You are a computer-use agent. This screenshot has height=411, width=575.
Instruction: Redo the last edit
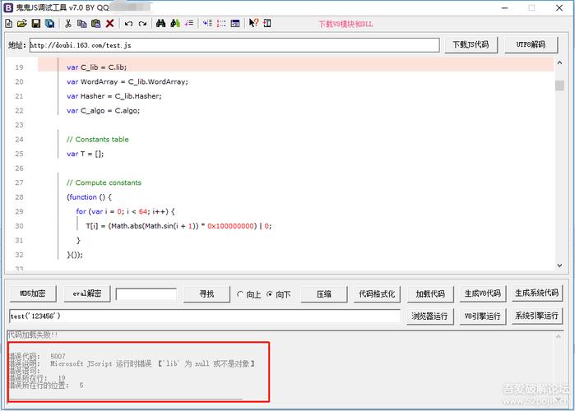coord(142,24)
